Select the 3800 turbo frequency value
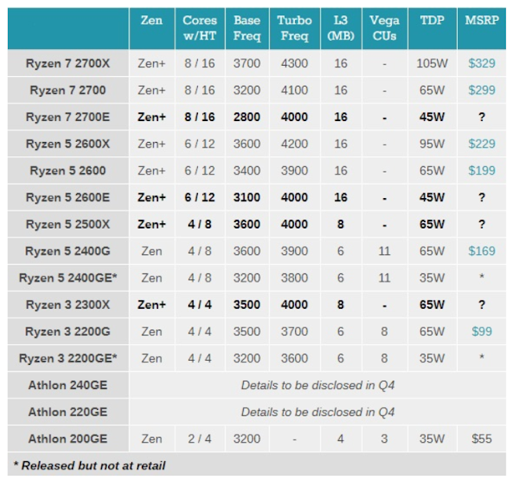Viewport: 513px width, 482px height. click(x=294, y=278)
